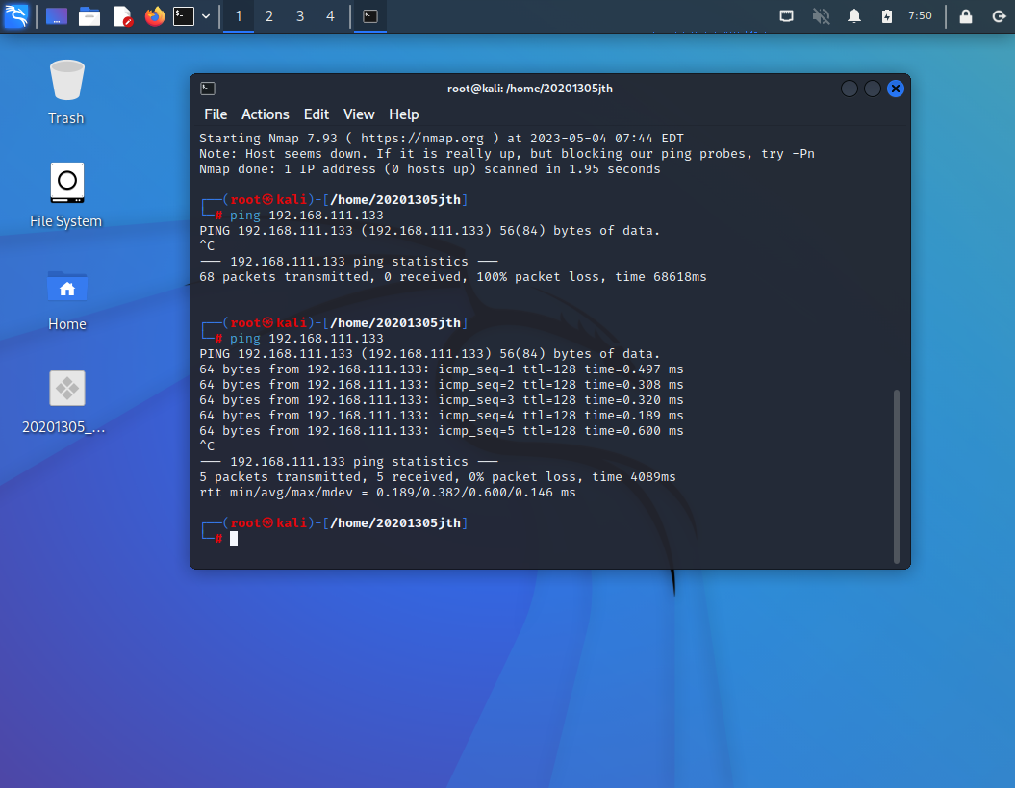The image size is (1015, 788).
Task: Toggle the muted volume icon
Action: pos(821,16)
